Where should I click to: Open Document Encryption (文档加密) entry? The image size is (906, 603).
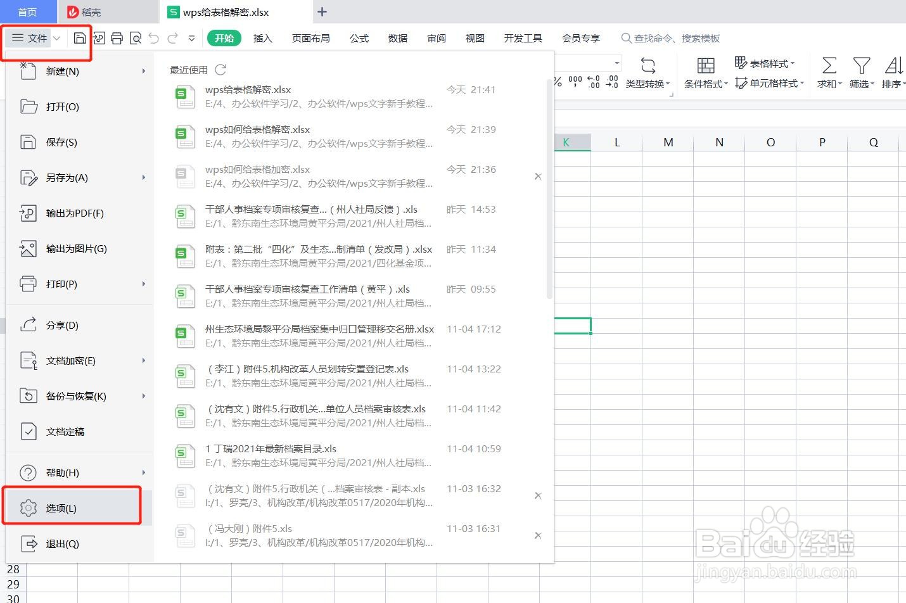(80, 360)
